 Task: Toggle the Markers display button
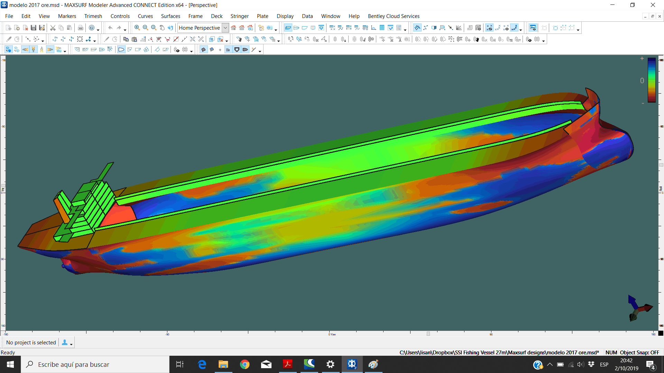tap(489, 28)
